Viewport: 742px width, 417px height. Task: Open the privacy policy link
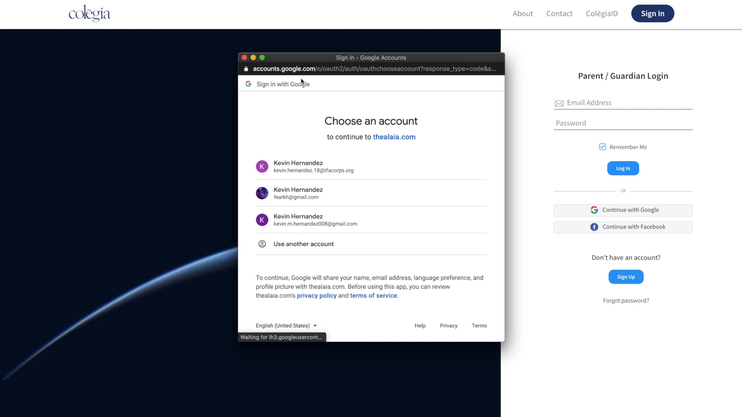coord(317,296)
